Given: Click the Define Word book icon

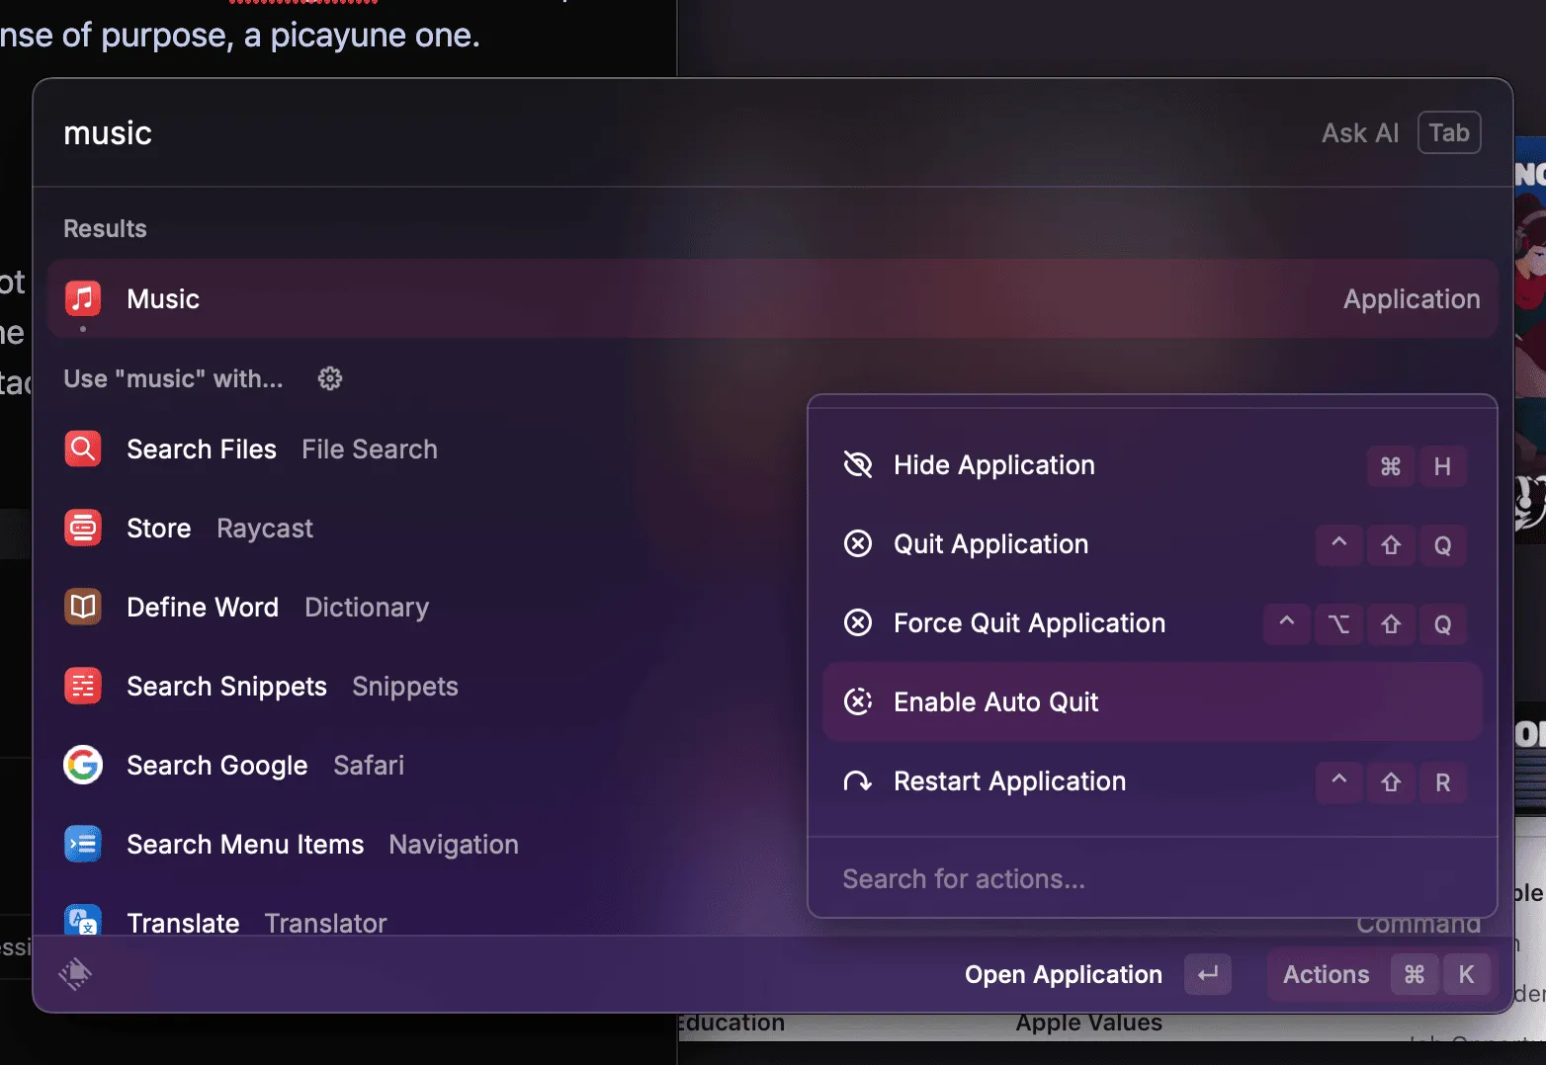Looking at the screenshot, I should [83, 607].
